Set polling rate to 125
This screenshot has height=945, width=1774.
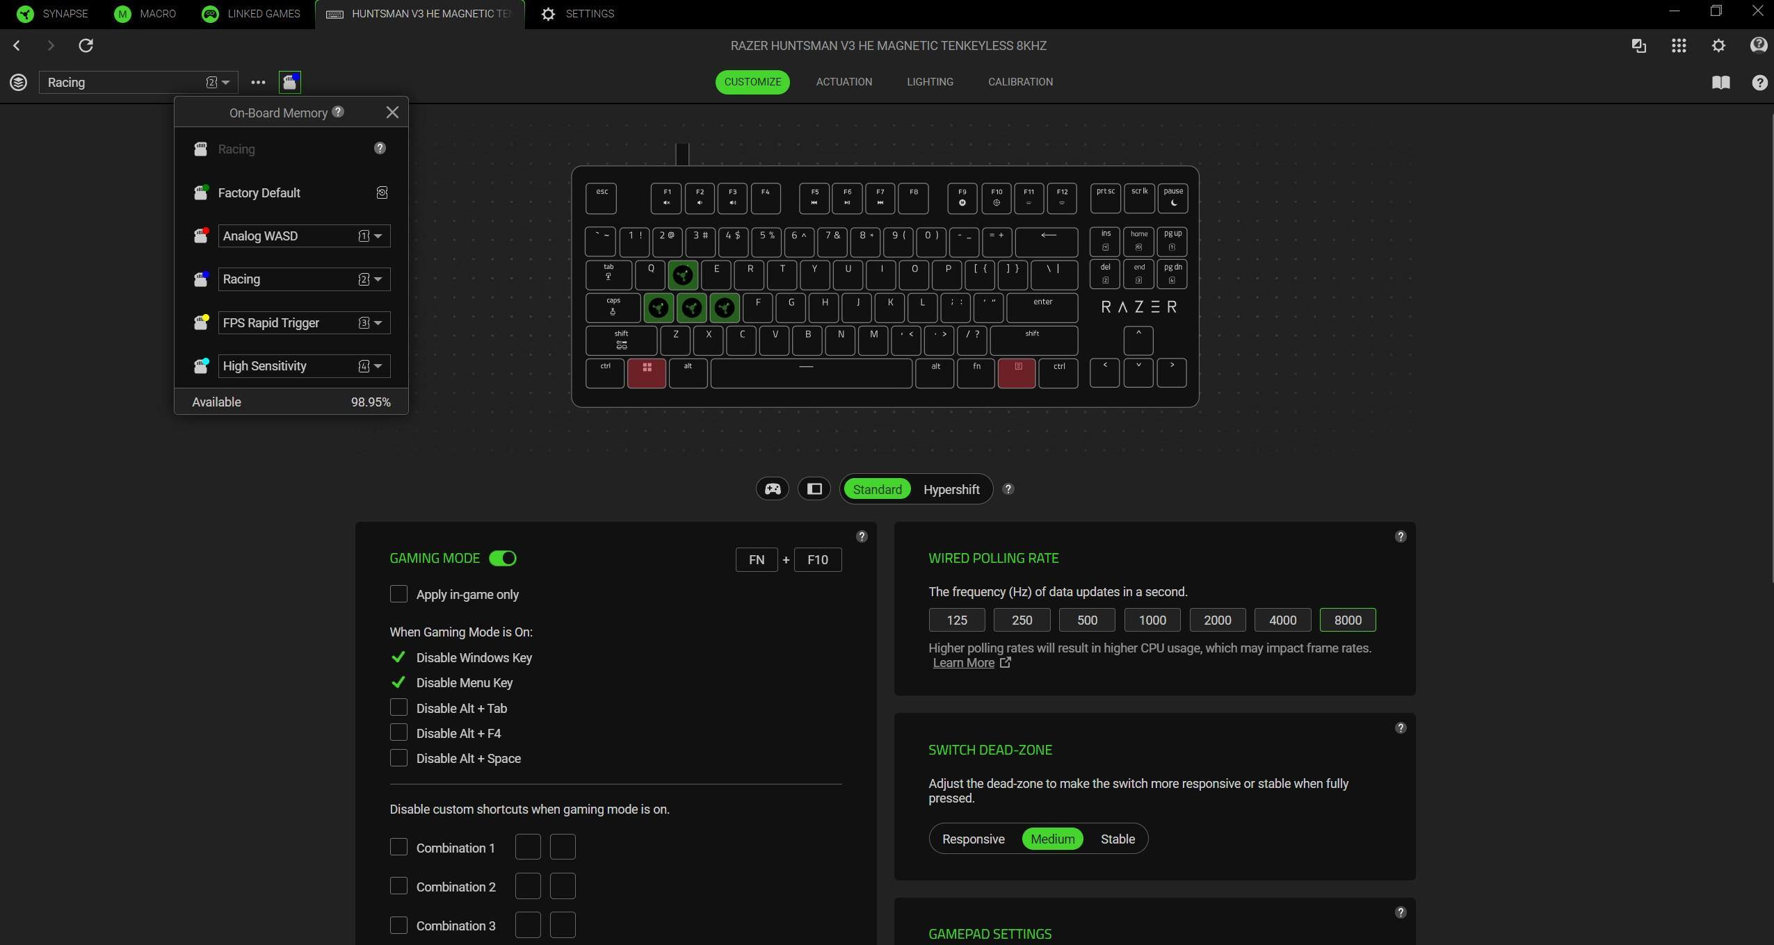coord(957,620)
